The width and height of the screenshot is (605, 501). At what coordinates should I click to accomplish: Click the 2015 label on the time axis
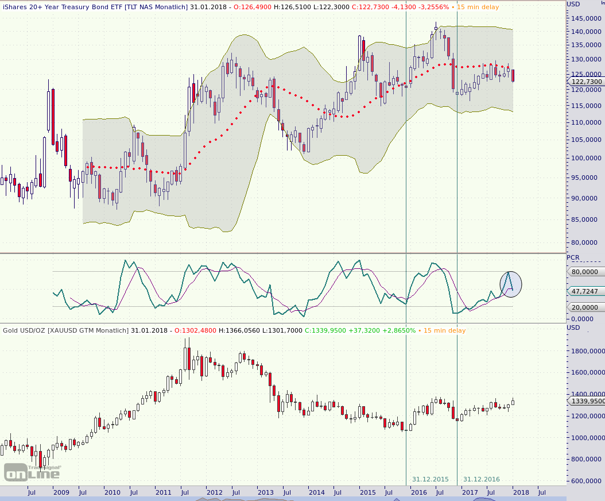click(368, 492)
